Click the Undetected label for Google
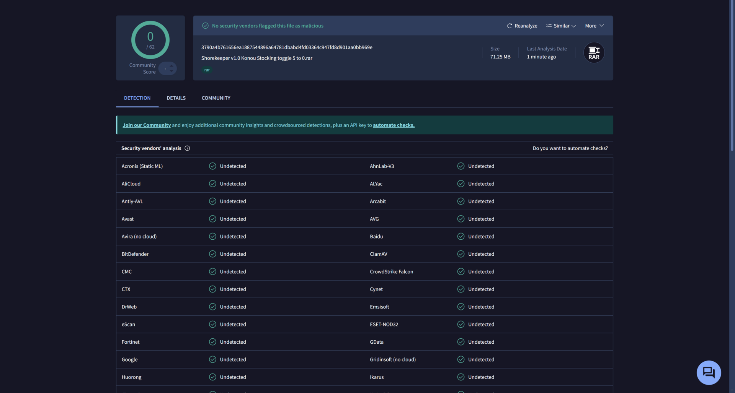Viewport: 735px width, 393px height. (233, 359)
